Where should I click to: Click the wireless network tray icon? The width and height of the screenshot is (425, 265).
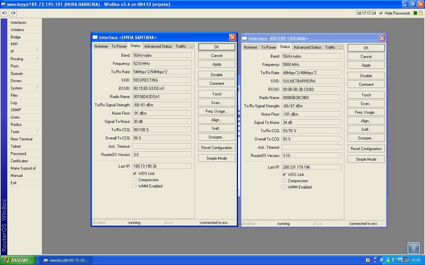(394, 260)
